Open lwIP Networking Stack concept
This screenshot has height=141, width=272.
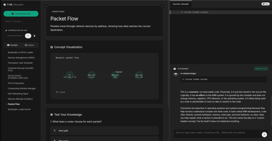(18, 94)
